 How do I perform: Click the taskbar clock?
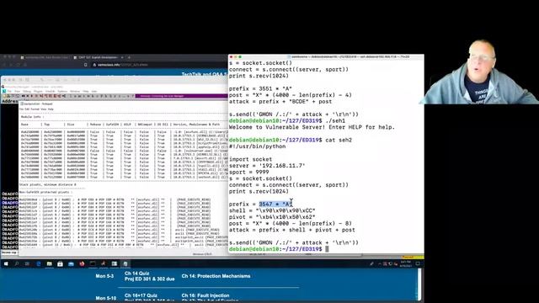point(406,263)
